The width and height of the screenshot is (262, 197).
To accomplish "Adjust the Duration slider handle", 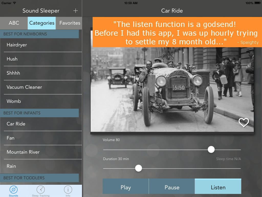I will (138, 168).
